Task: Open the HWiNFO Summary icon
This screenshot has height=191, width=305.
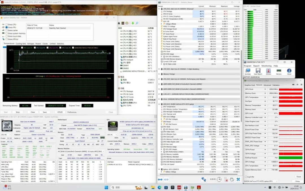Action: 248,71
